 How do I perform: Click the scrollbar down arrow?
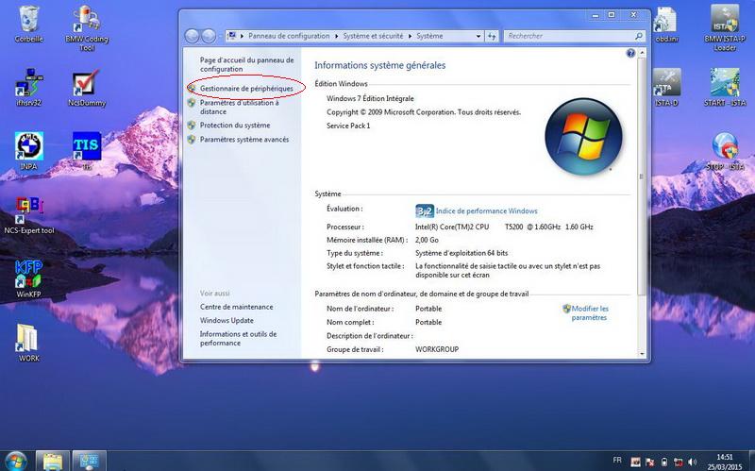[x=642, y=354]
